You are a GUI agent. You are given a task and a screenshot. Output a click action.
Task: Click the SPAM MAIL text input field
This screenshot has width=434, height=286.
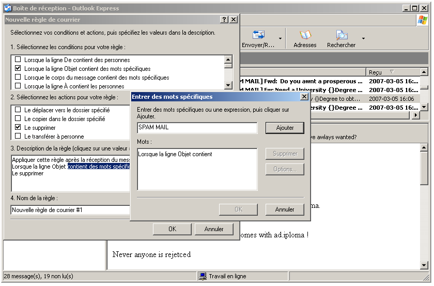(x=197, y=128)
